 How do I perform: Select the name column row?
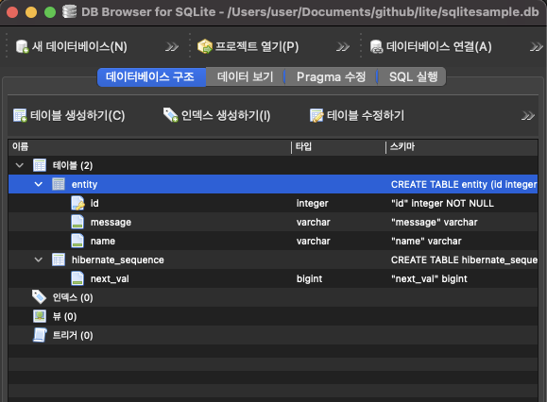click(273, 241)
